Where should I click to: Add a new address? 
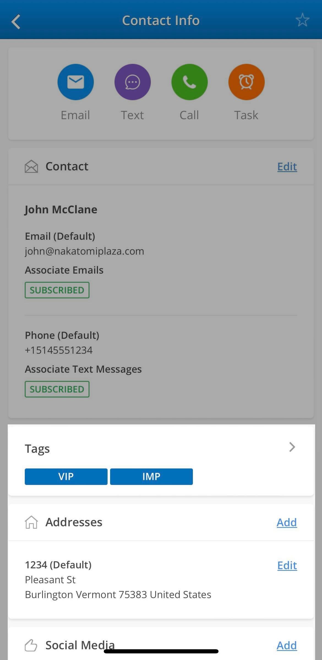tap(287, 522)
